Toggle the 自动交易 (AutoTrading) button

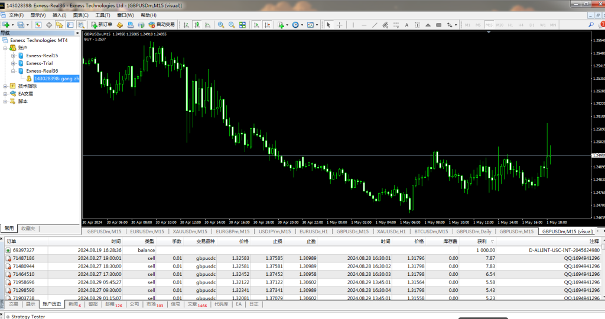[x=161, y=25]
